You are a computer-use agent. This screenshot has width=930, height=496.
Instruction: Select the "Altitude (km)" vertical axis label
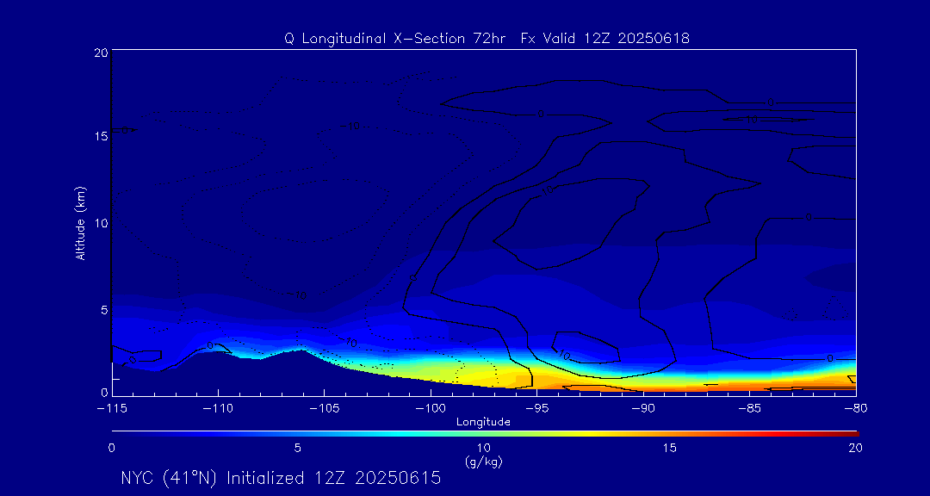pos(79,222)
